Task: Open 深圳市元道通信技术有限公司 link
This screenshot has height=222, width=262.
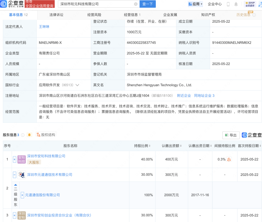Action: pos(50,175)
